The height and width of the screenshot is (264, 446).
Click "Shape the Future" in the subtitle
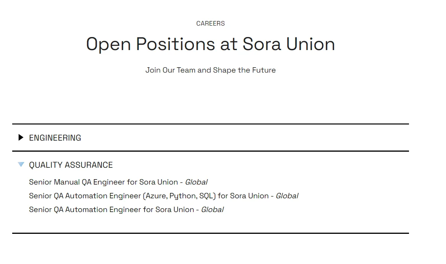244,70
